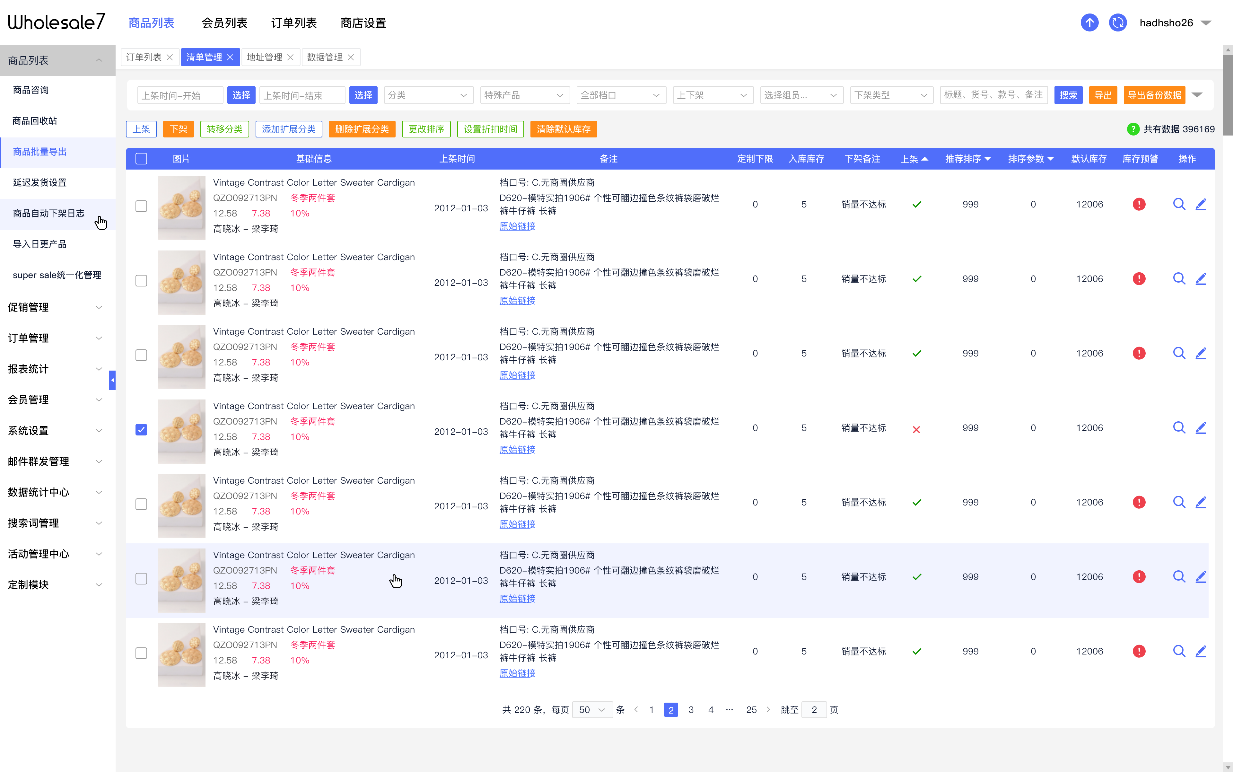
Task: Open 原始链接 in the first row
Action: (517, 226)
